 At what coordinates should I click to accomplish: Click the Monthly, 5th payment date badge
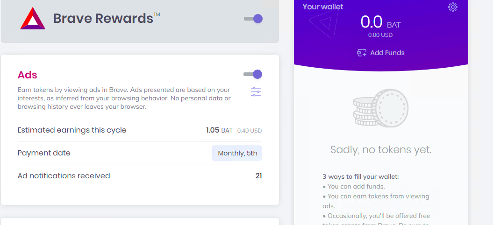click(x=237, y=153)
